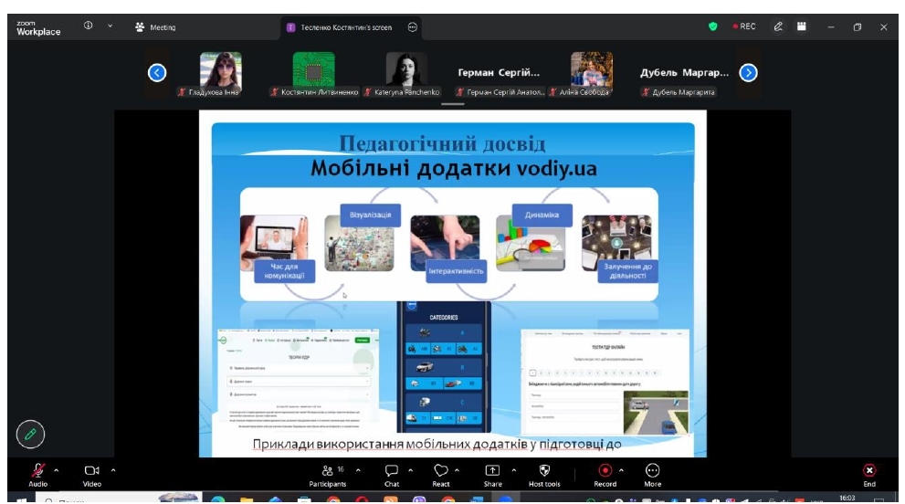Click End meeting button
The width and height of the screenshot is (905, 504).
point(869,475)
